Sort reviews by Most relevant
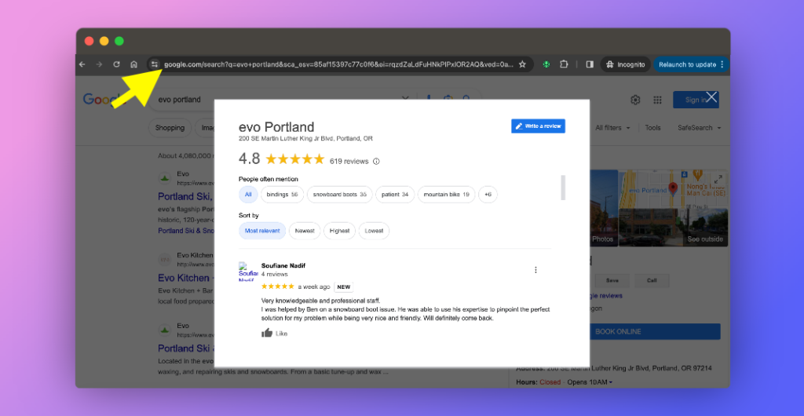This screenshot has height=416, width=804. click(x=262, y=231)
